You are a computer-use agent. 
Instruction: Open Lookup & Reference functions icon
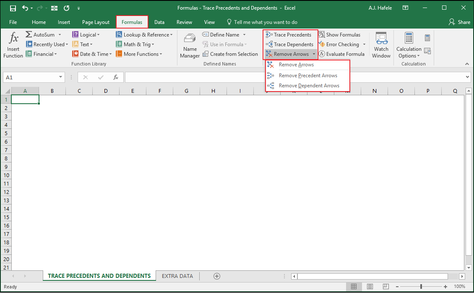tap(119, 34)
